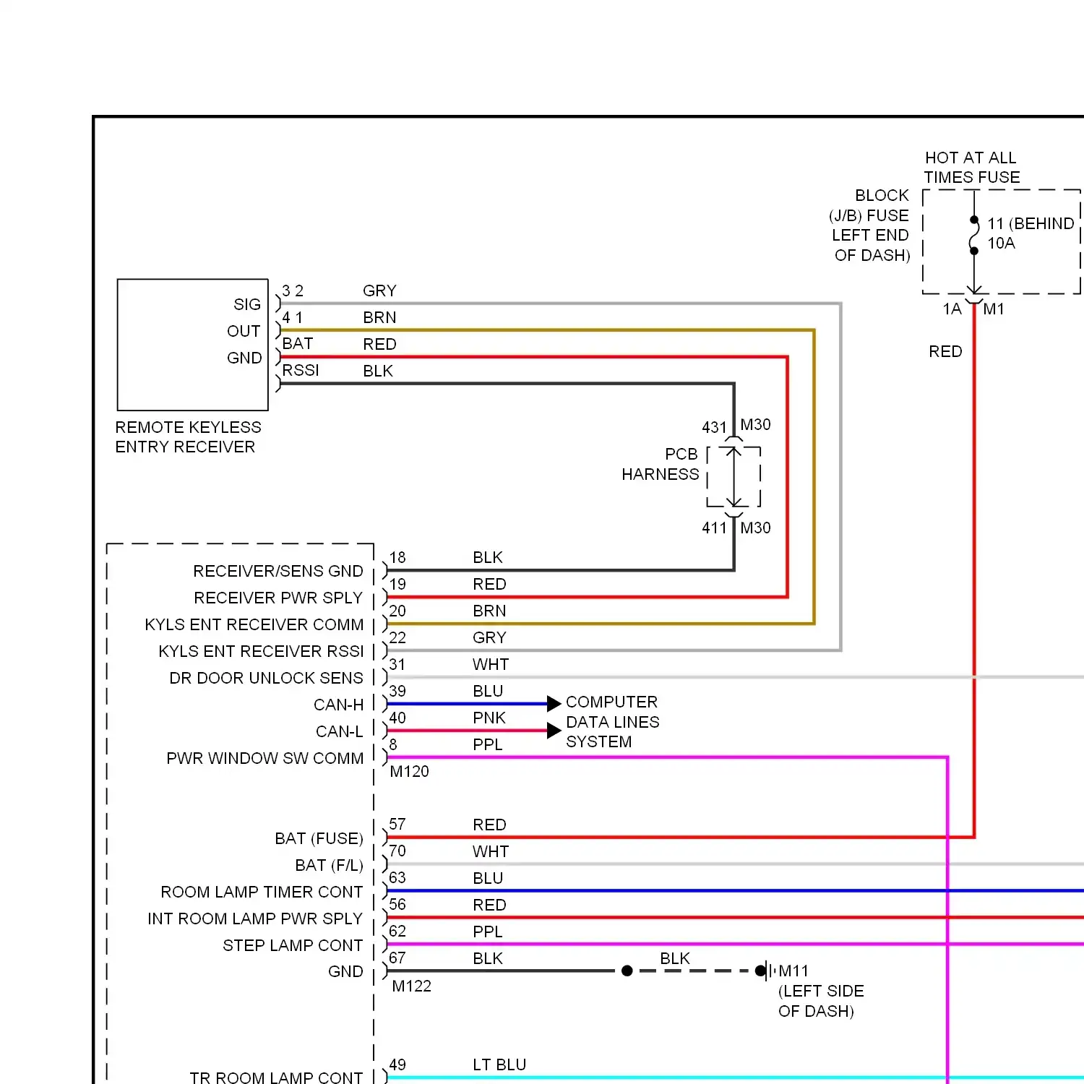Click the CAN-H pin label
The height and width of the screenshot is (1084, 1084).
[x=338, y=705]
